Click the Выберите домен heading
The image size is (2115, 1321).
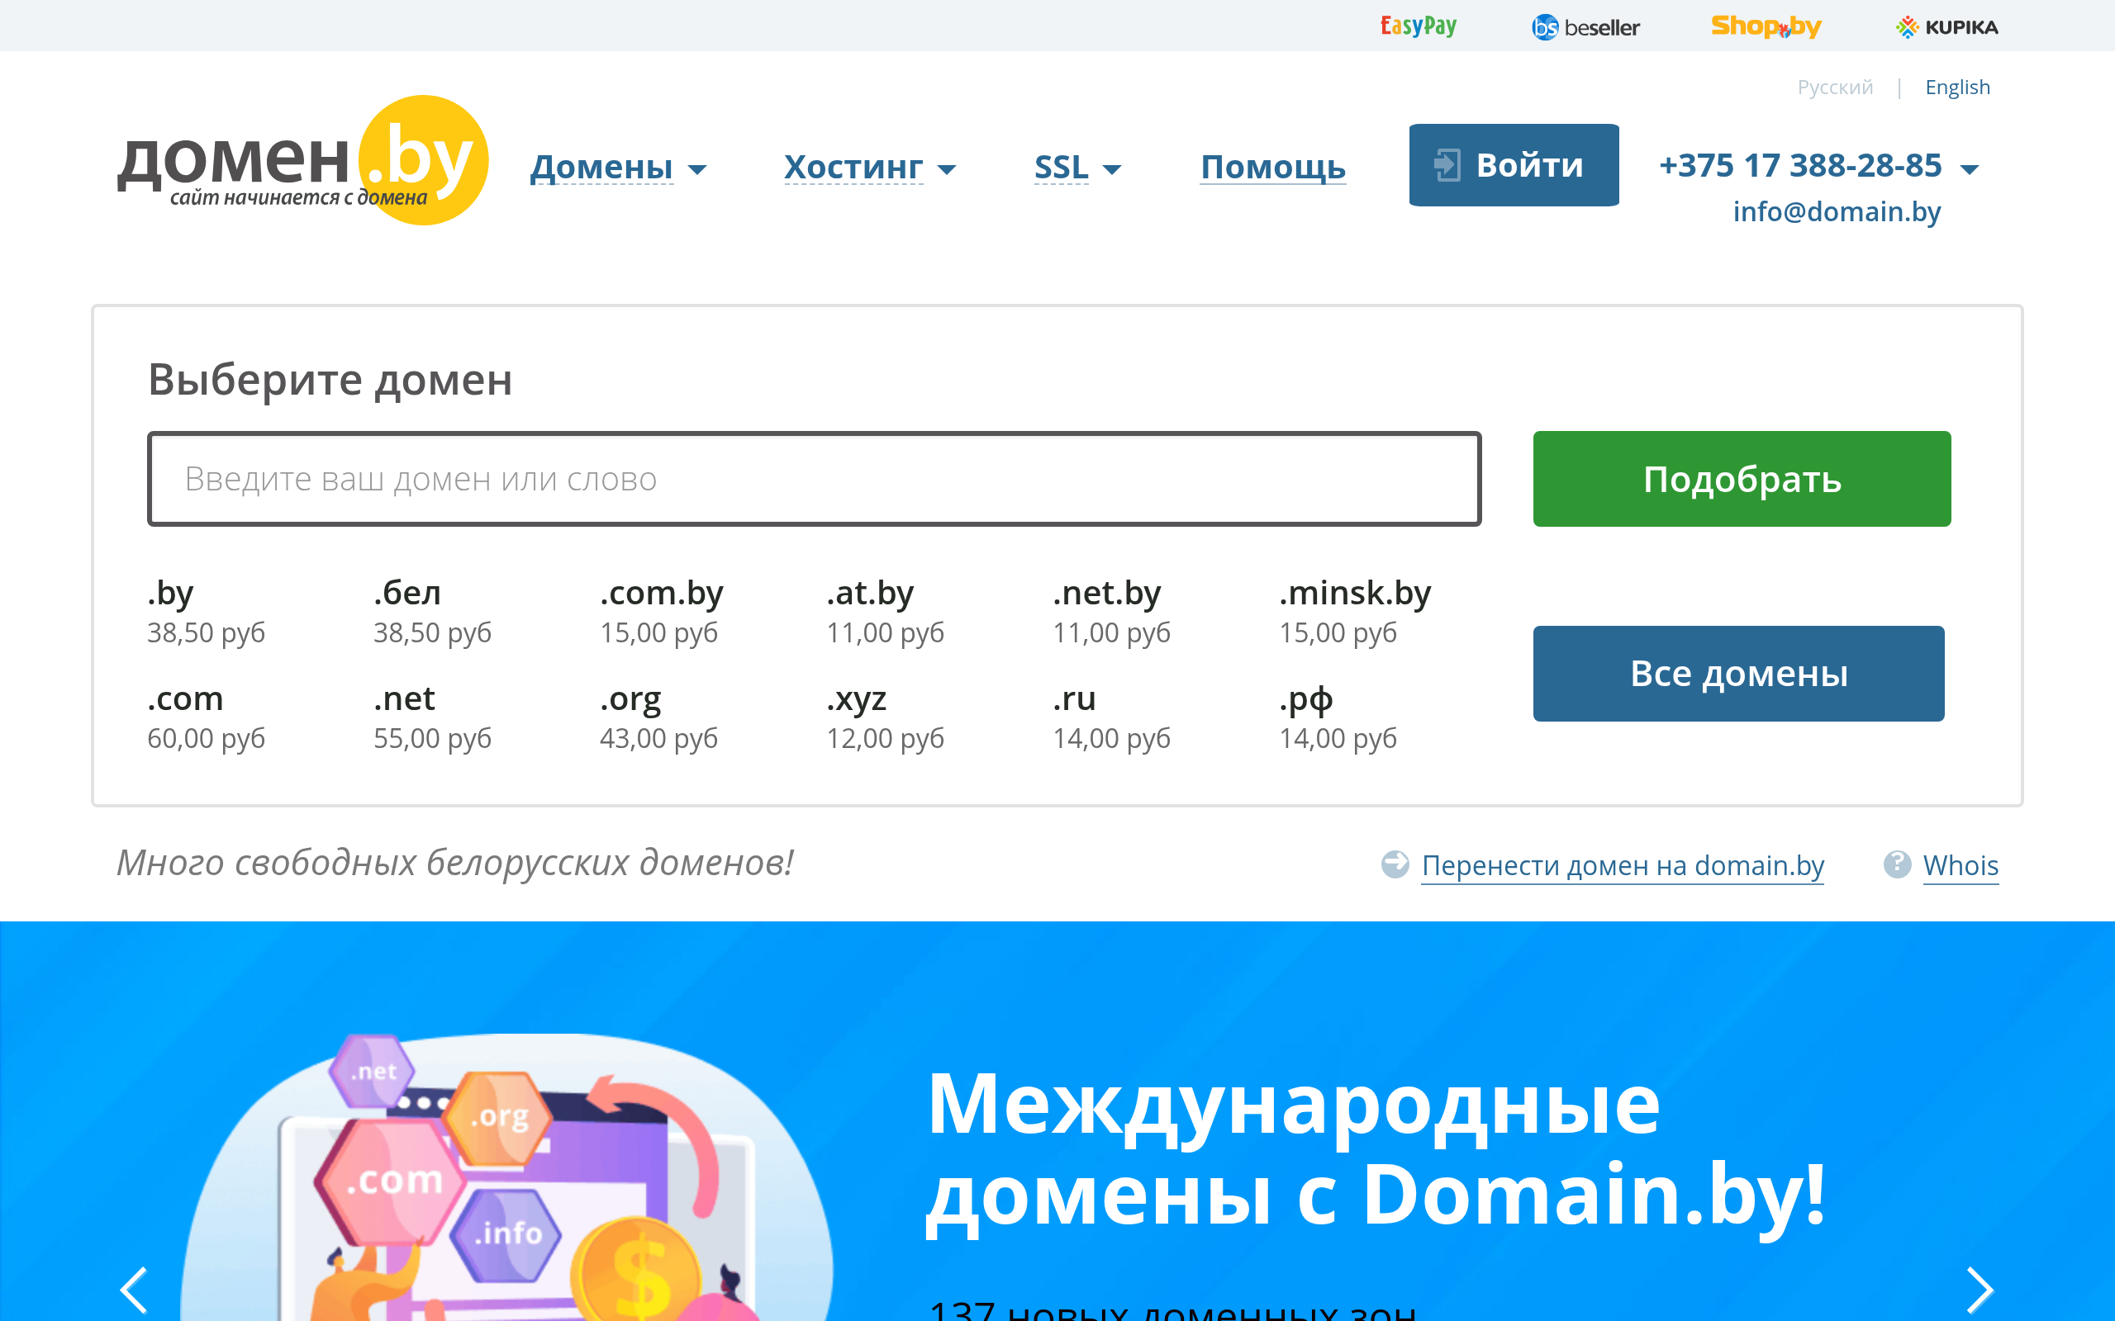[330, 379]
